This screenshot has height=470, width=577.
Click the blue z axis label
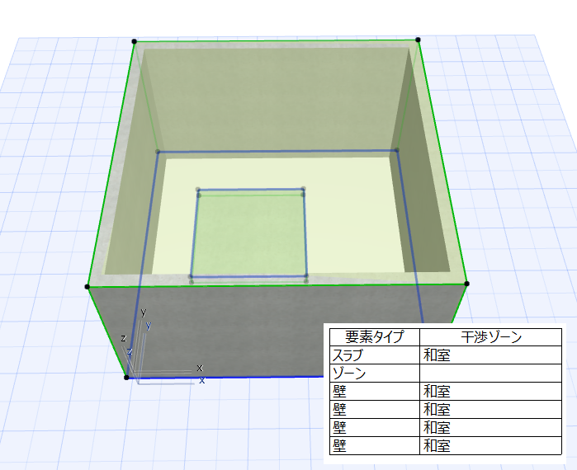[x=130, y=351]
